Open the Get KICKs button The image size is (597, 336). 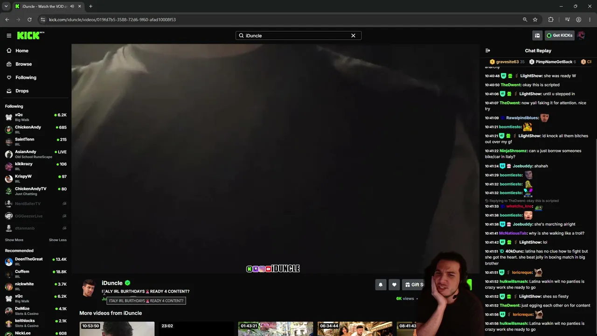[559, 35]
